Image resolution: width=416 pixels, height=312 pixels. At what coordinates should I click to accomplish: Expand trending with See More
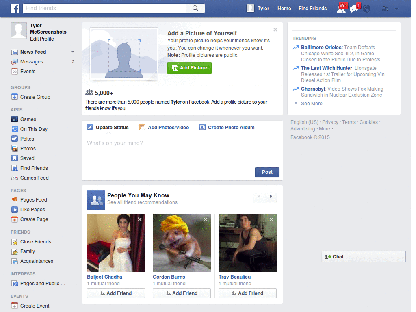tap(312, 104)
